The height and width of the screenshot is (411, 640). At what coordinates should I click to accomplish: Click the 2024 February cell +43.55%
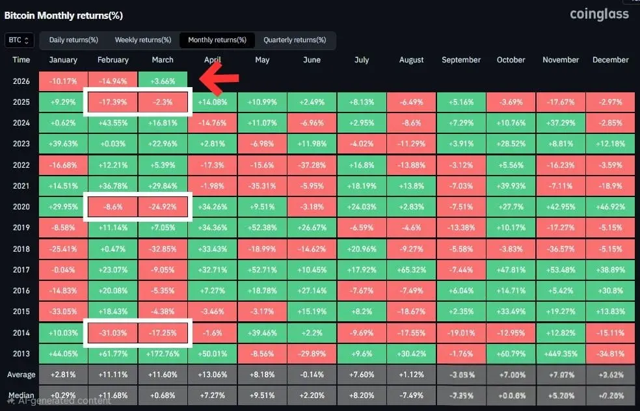(x=113, y=123)
